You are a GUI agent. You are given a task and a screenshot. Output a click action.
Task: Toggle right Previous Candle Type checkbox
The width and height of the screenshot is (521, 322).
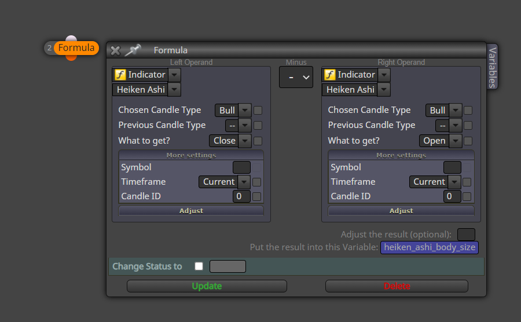tap(468, 125)
